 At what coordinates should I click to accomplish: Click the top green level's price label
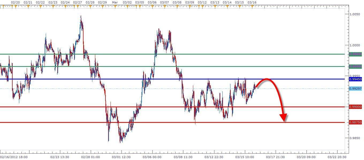[355, 54]
